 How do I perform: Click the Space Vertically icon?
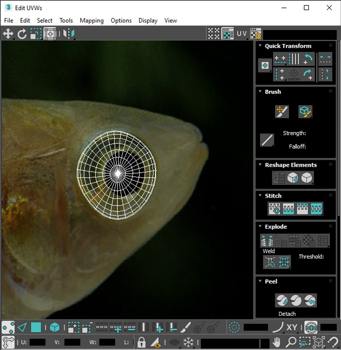[x=325, y=74]
